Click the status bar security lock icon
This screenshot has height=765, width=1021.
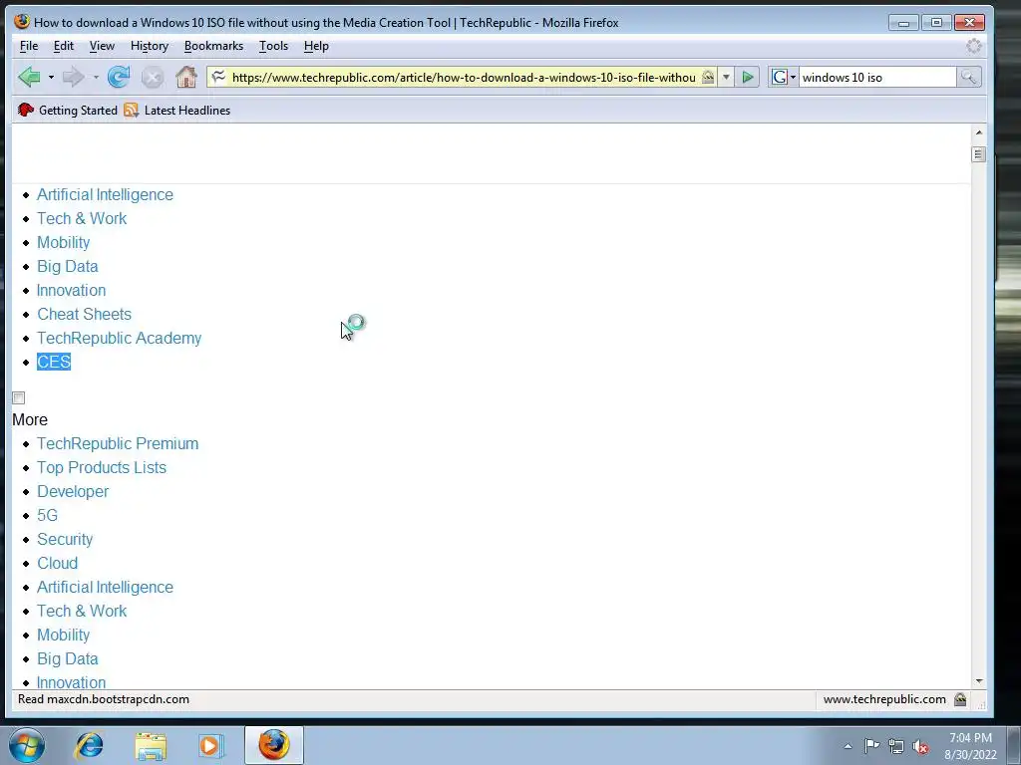coord(960,700)
